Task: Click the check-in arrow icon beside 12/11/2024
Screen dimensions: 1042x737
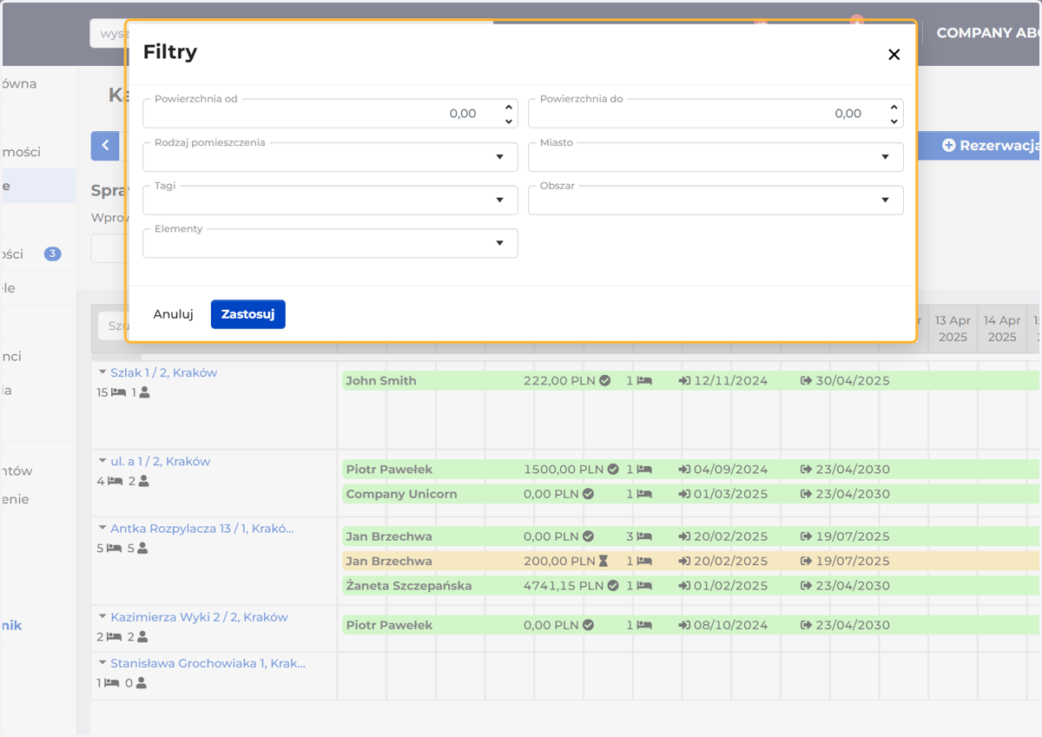Action: pos(684,380)
